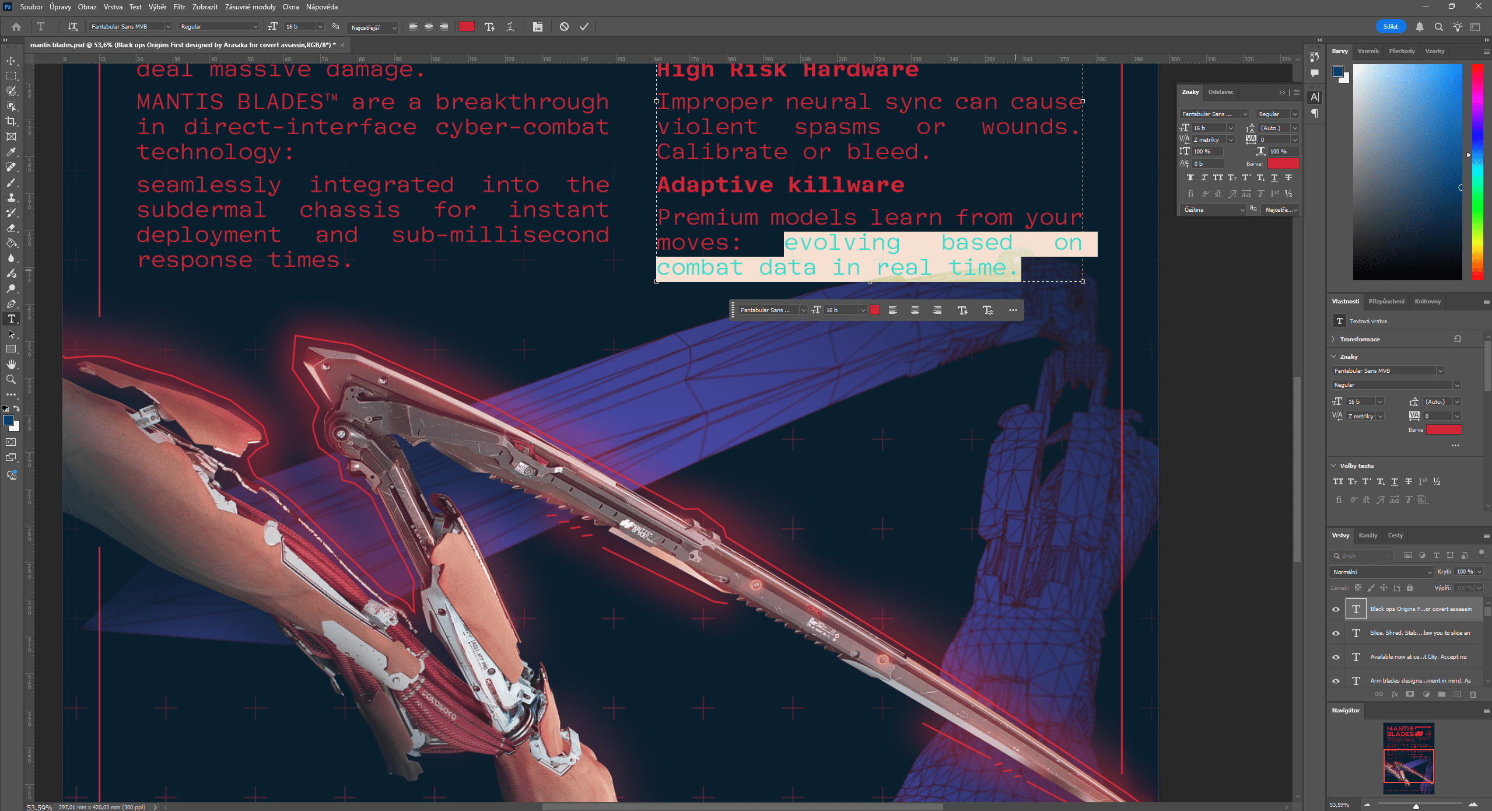
Task: Click the red text color swatch in options bar
Action: coord(467,27)
